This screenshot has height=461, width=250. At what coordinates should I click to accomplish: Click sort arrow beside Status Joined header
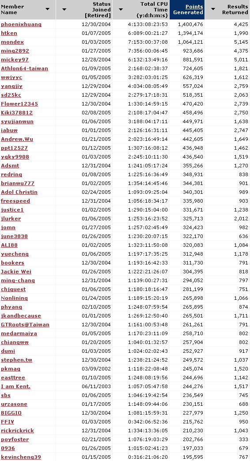[x=64, y=9]
